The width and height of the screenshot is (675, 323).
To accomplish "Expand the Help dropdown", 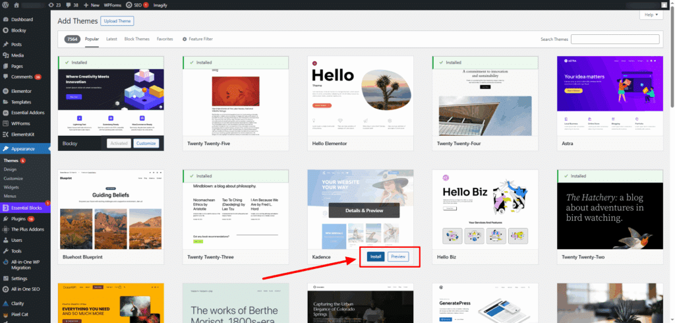I will click(x=651, y=15).
